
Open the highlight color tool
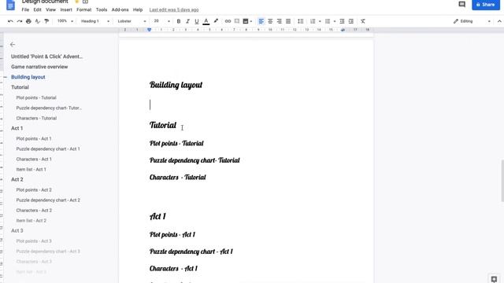coord(216,21)
